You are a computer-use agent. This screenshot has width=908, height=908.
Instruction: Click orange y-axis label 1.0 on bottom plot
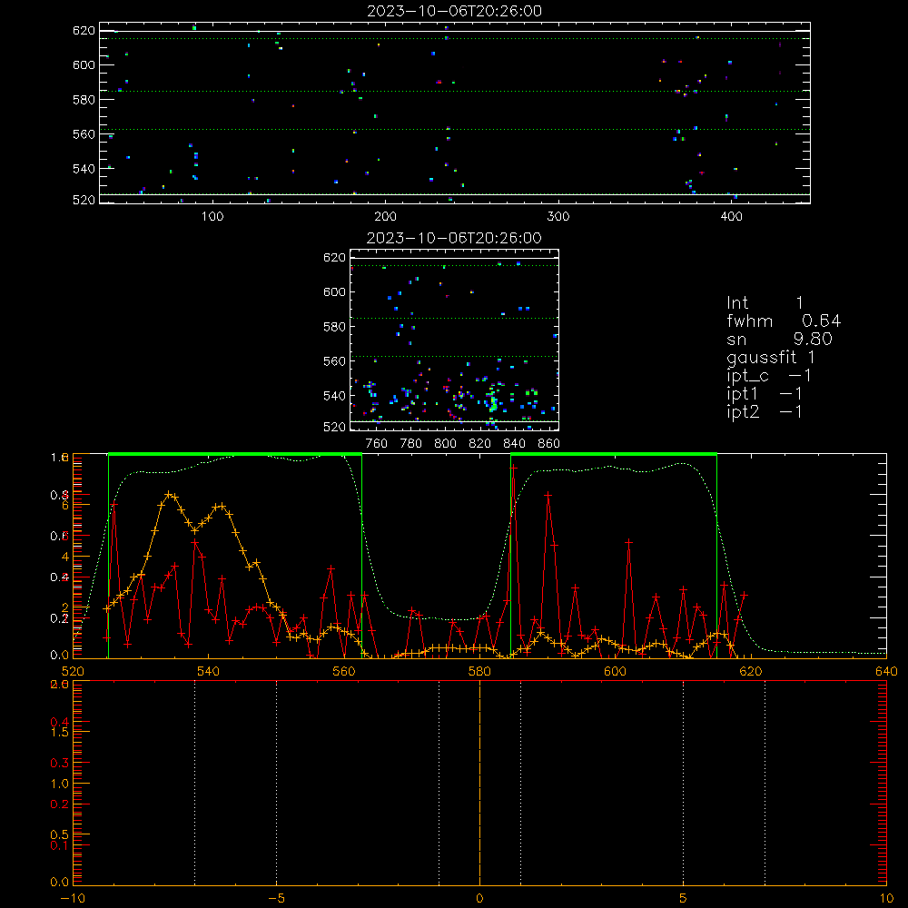[x=60, y=784]
